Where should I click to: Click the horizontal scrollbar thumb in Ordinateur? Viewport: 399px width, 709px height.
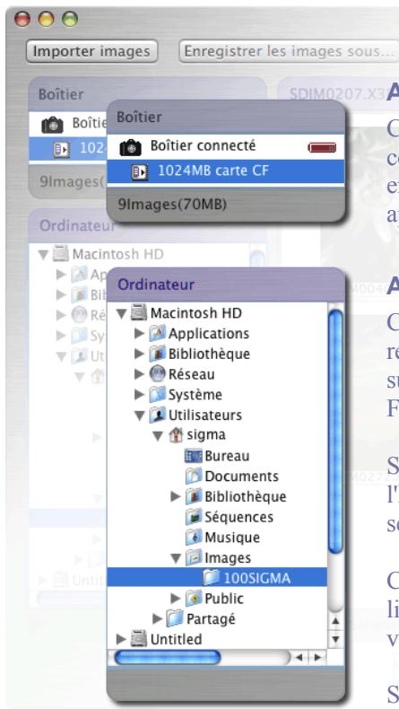167,657
